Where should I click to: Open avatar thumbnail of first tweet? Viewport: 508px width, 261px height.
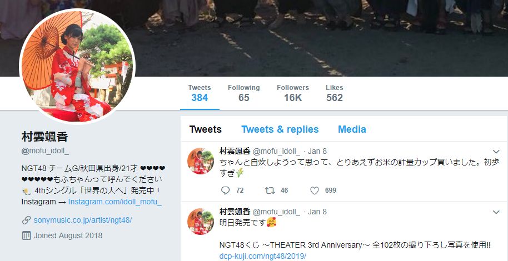point(201,161)
